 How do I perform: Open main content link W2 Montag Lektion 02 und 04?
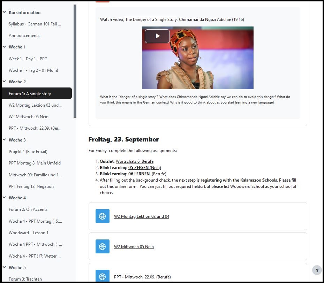pos(142,216)
